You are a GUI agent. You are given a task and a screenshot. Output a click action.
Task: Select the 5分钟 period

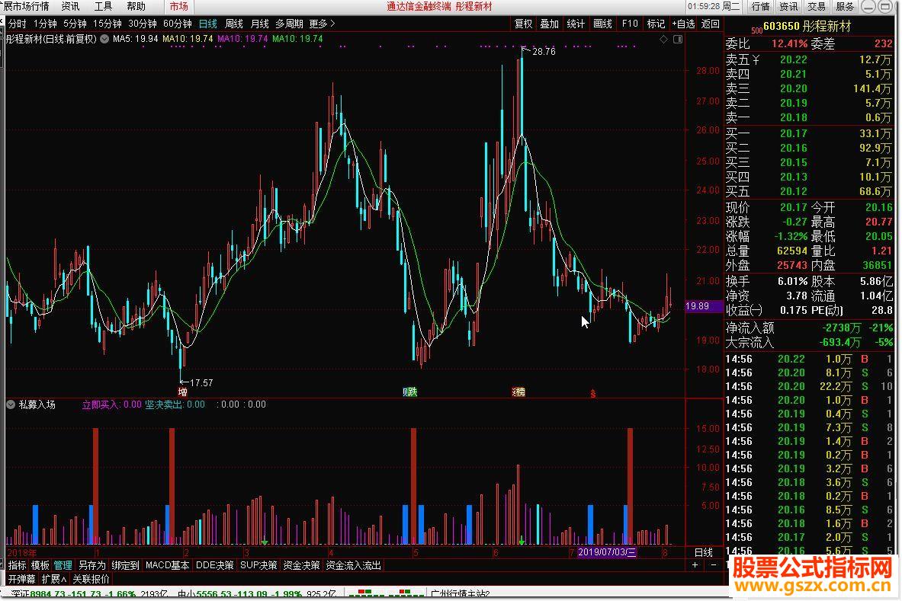(75, 24)
